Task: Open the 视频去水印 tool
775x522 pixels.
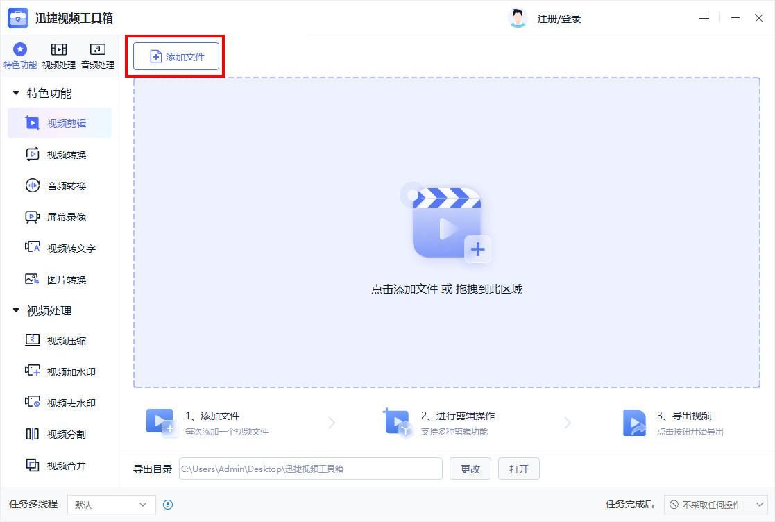Action: (59, 403)
